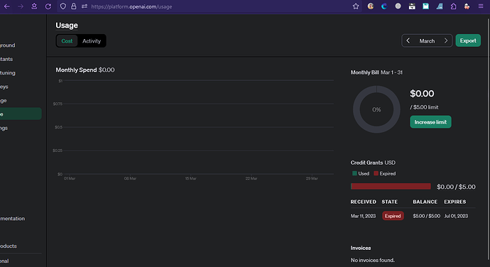
Task: Click the gray globe extension icon
Action: click(x=398, y=6)
